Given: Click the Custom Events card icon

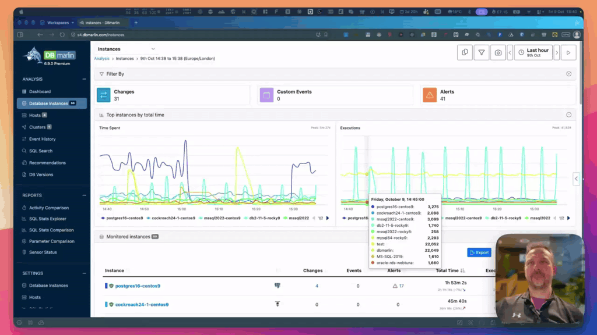Looking at the screenshot, I should (x=266, y=95).
